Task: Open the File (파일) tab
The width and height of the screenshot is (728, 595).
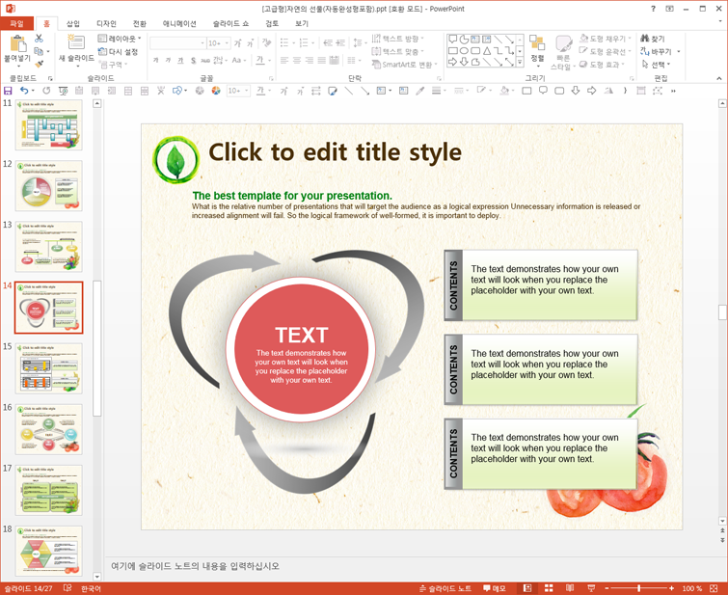Action: coord(16,23)
